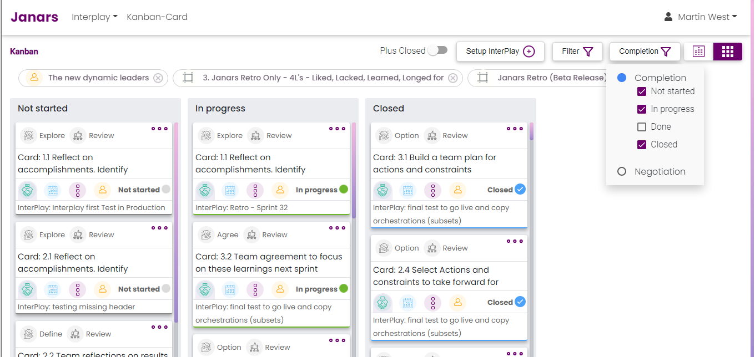Screen dimensions: 755x357
Task: Click purple dots icon on Card 3.2
Action: tap(255, 289)
